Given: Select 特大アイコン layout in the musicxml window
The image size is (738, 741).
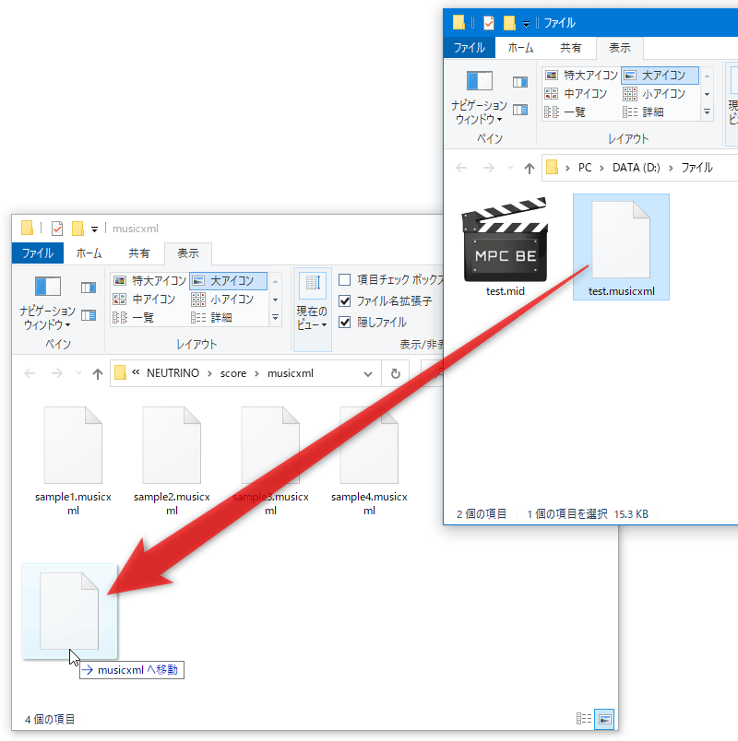Looking at the screenshot, I should coord(149,281).
